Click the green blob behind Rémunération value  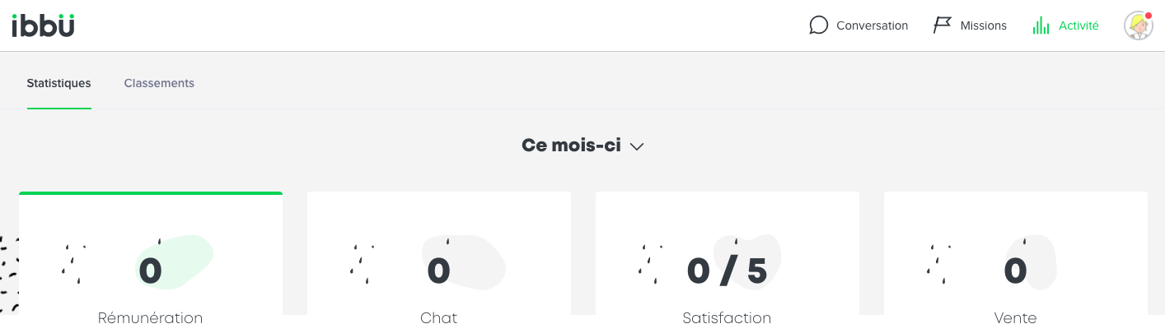coord(175,261)
